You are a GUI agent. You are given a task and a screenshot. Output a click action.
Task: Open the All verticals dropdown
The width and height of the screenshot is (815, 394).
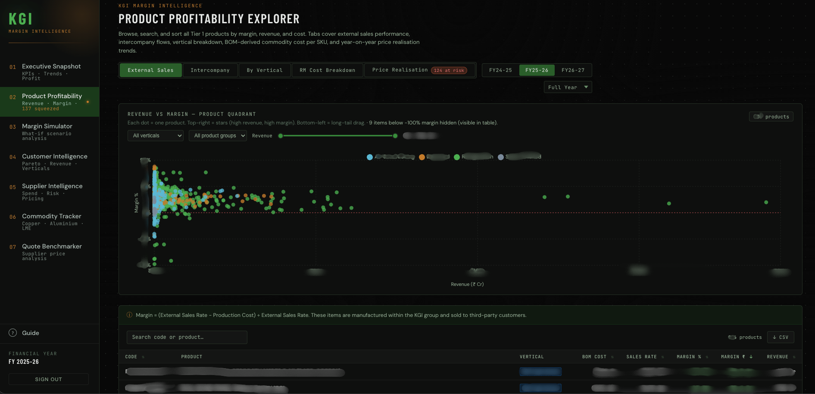tap(156, 136)
